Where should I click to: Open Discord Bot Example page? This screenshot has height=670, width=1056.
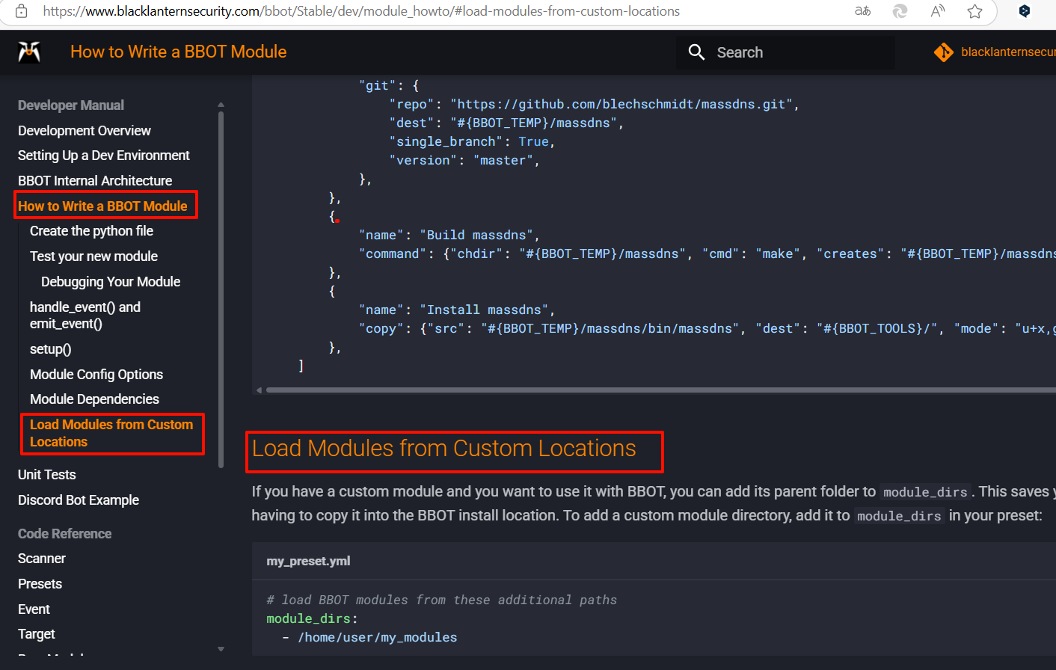point(79,500)
